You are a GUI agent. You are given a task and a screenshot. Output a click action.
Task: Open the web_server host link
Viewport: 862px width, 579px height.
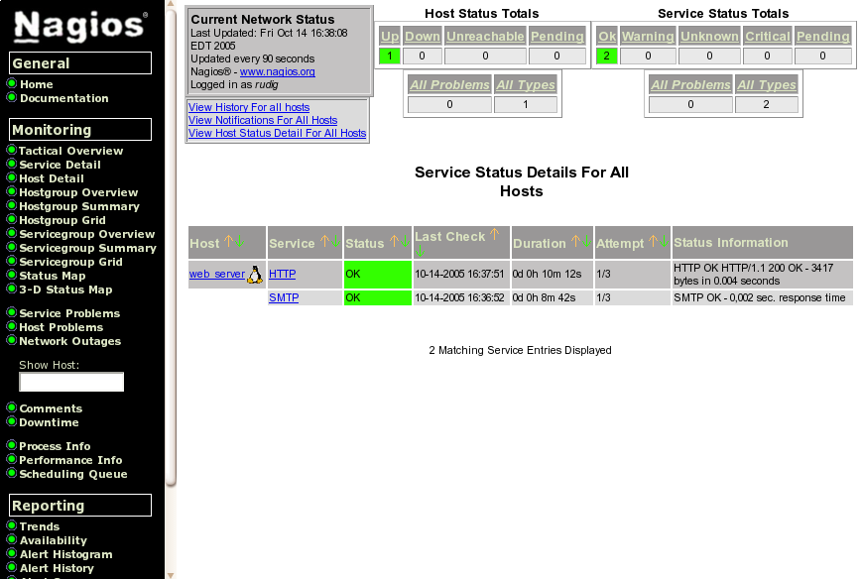coord(216,274)
